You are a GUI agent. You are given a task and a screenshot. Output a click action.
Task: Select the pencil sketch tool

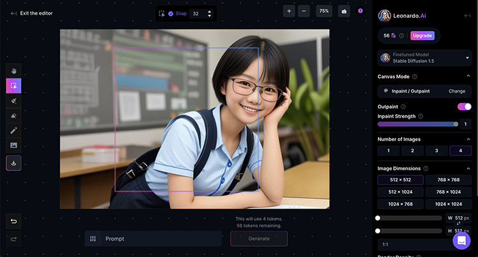tap(14, 131)
